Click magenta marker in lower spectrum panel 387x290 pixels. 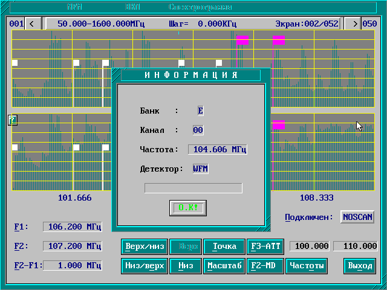coord(279,125)
